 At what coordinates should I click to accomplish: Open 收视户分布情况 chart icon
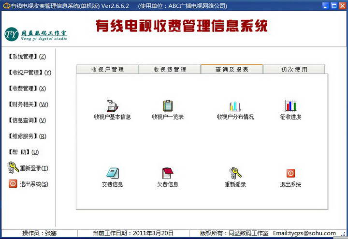[235, 106]
